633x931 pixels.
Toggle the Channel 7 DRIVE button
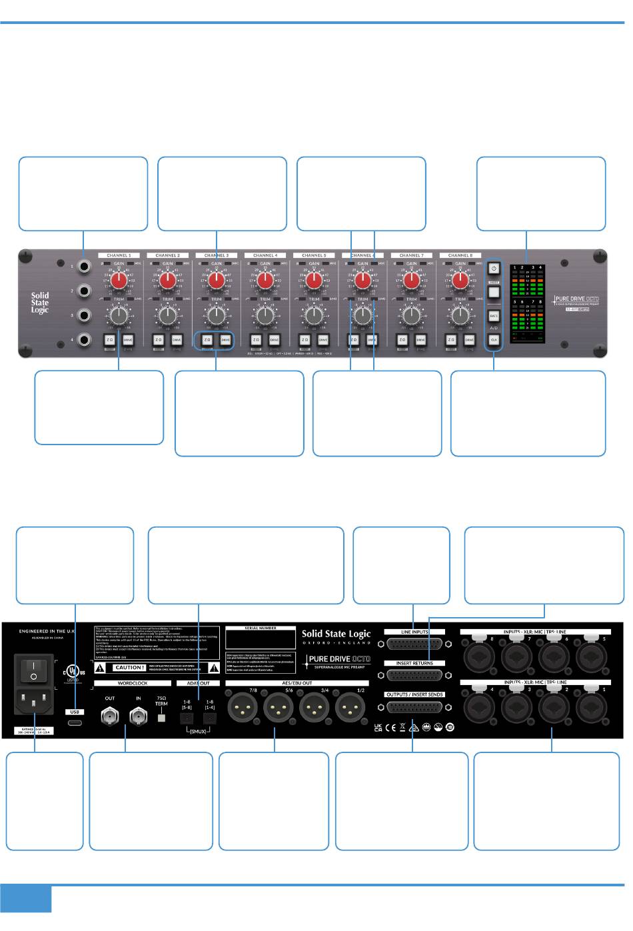420,340
